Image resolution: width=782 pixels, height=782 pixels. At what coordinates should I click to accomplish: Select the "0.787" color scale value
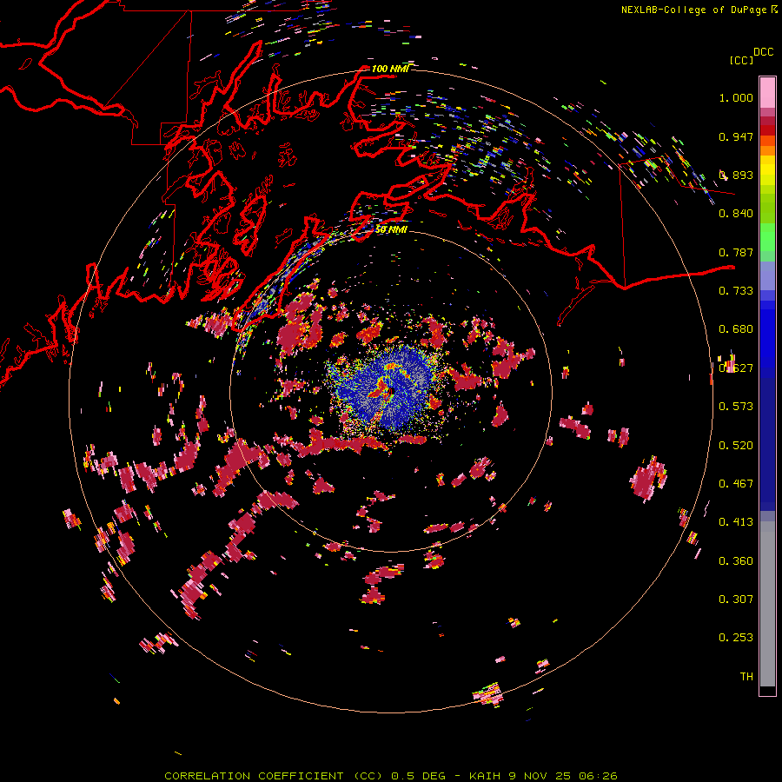click(736, 252)
